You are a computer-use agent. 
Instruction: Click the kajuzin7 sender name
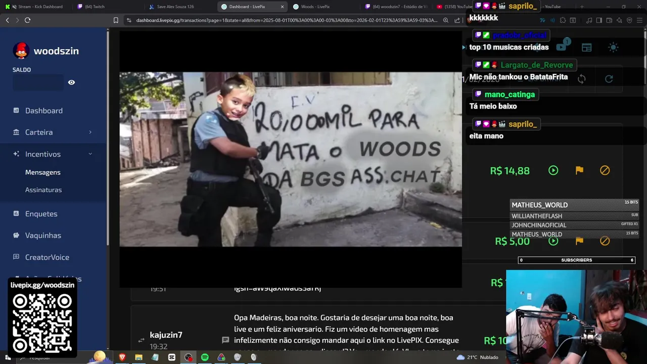click(x=166, y=335)
